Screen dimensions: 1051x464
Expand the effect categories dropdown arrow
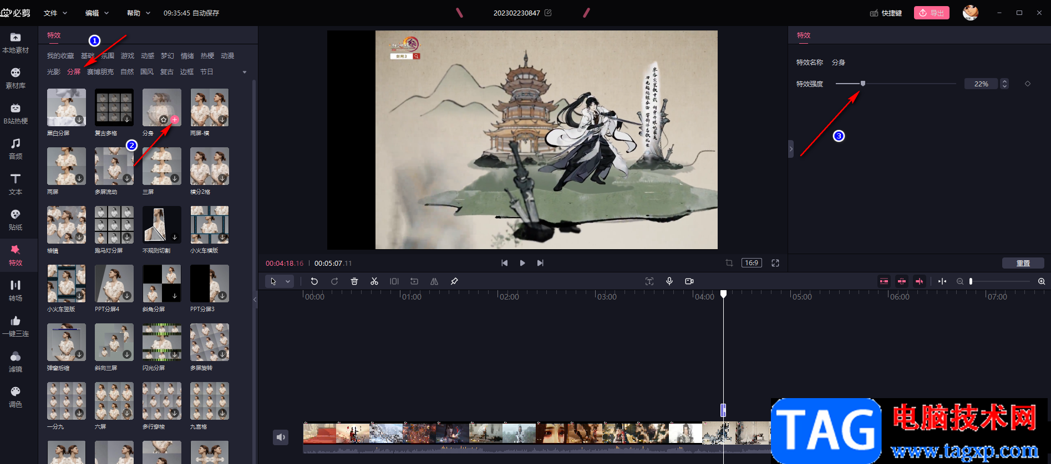tap(245, 72)
